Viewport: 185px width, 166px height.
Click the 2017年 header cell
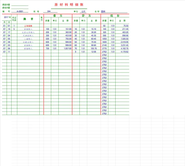click(x=7, y=17)
